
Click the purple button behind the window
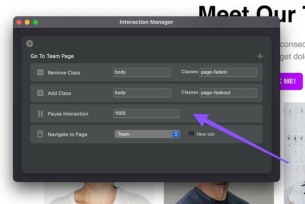coord(291,81)
